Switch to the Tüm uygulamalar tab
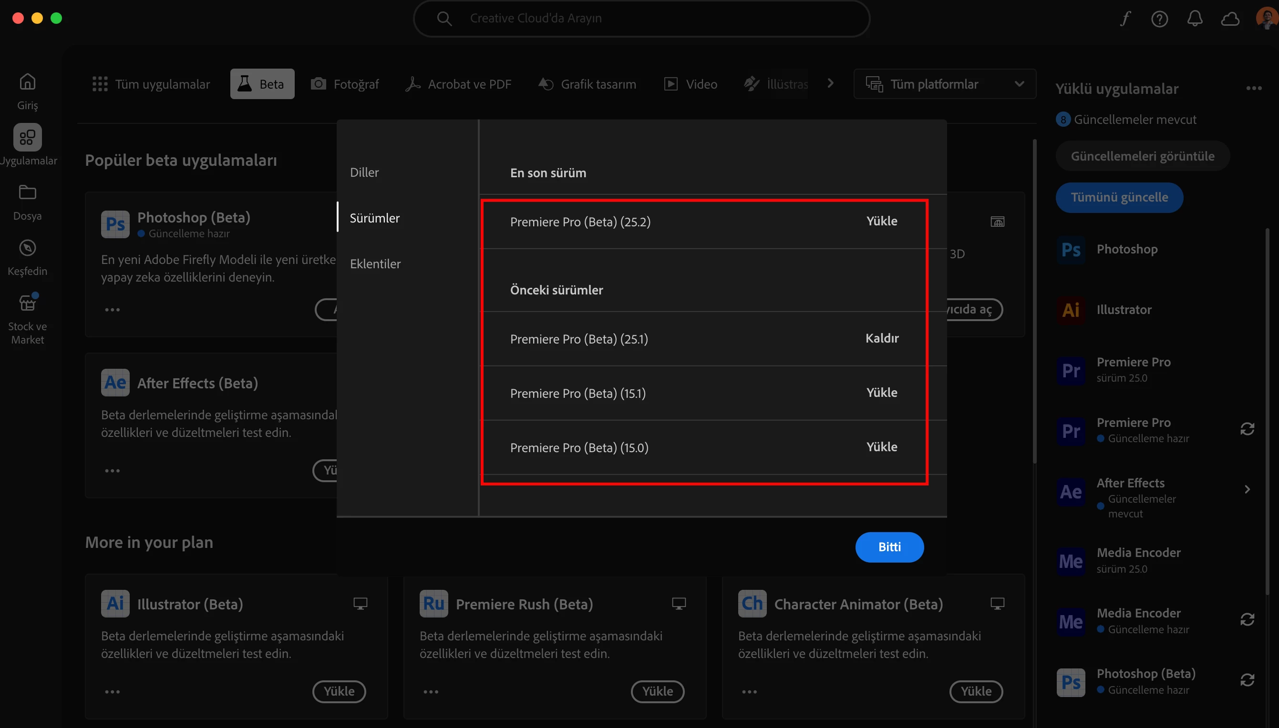 (151, 84)
